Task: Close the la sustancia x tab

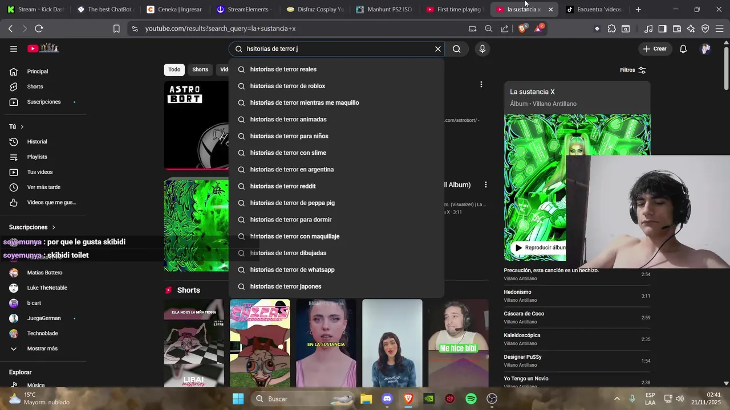Action: [x=550, y=10]
